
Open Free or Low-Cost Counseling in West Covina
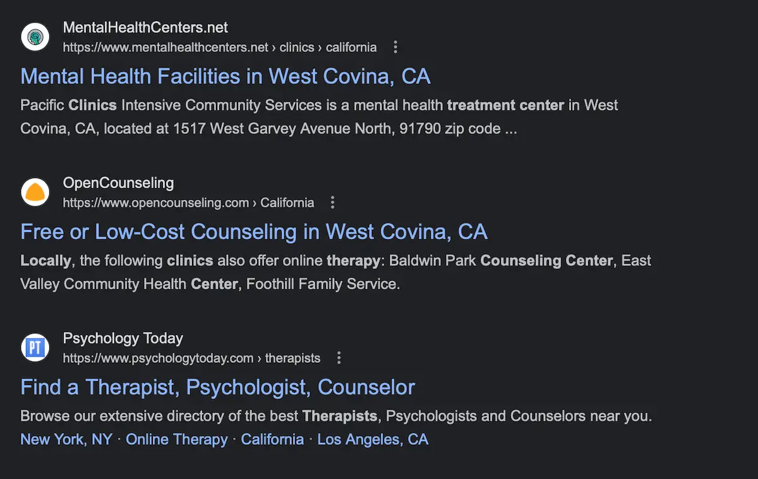coord(254,232)
